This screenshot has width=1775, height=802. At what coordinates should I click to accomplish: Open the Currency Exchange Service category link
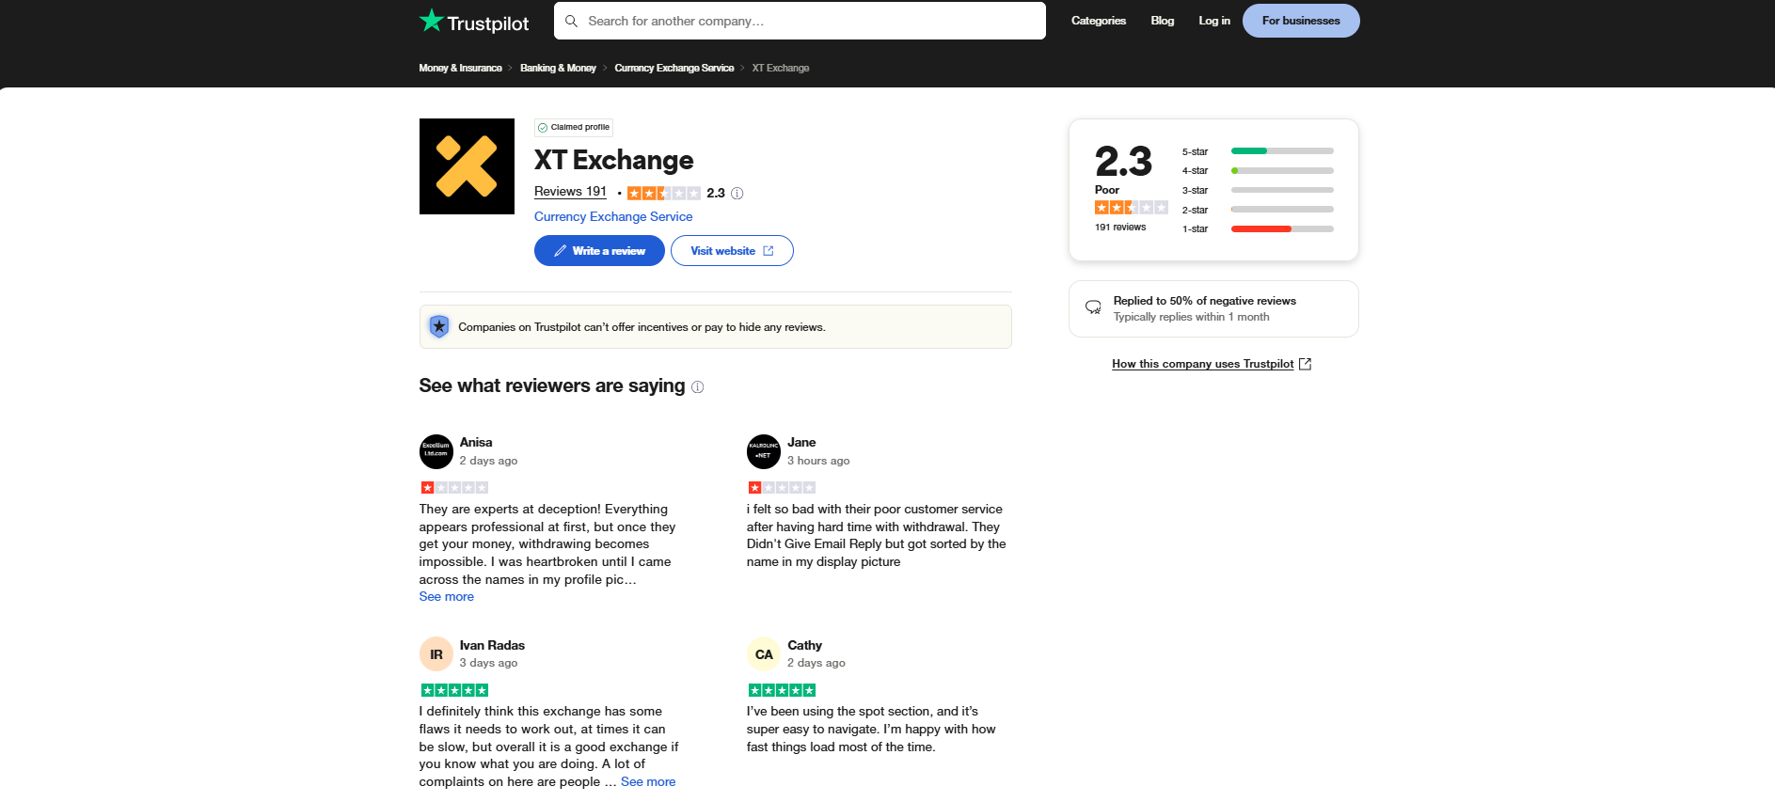point(613,216)
